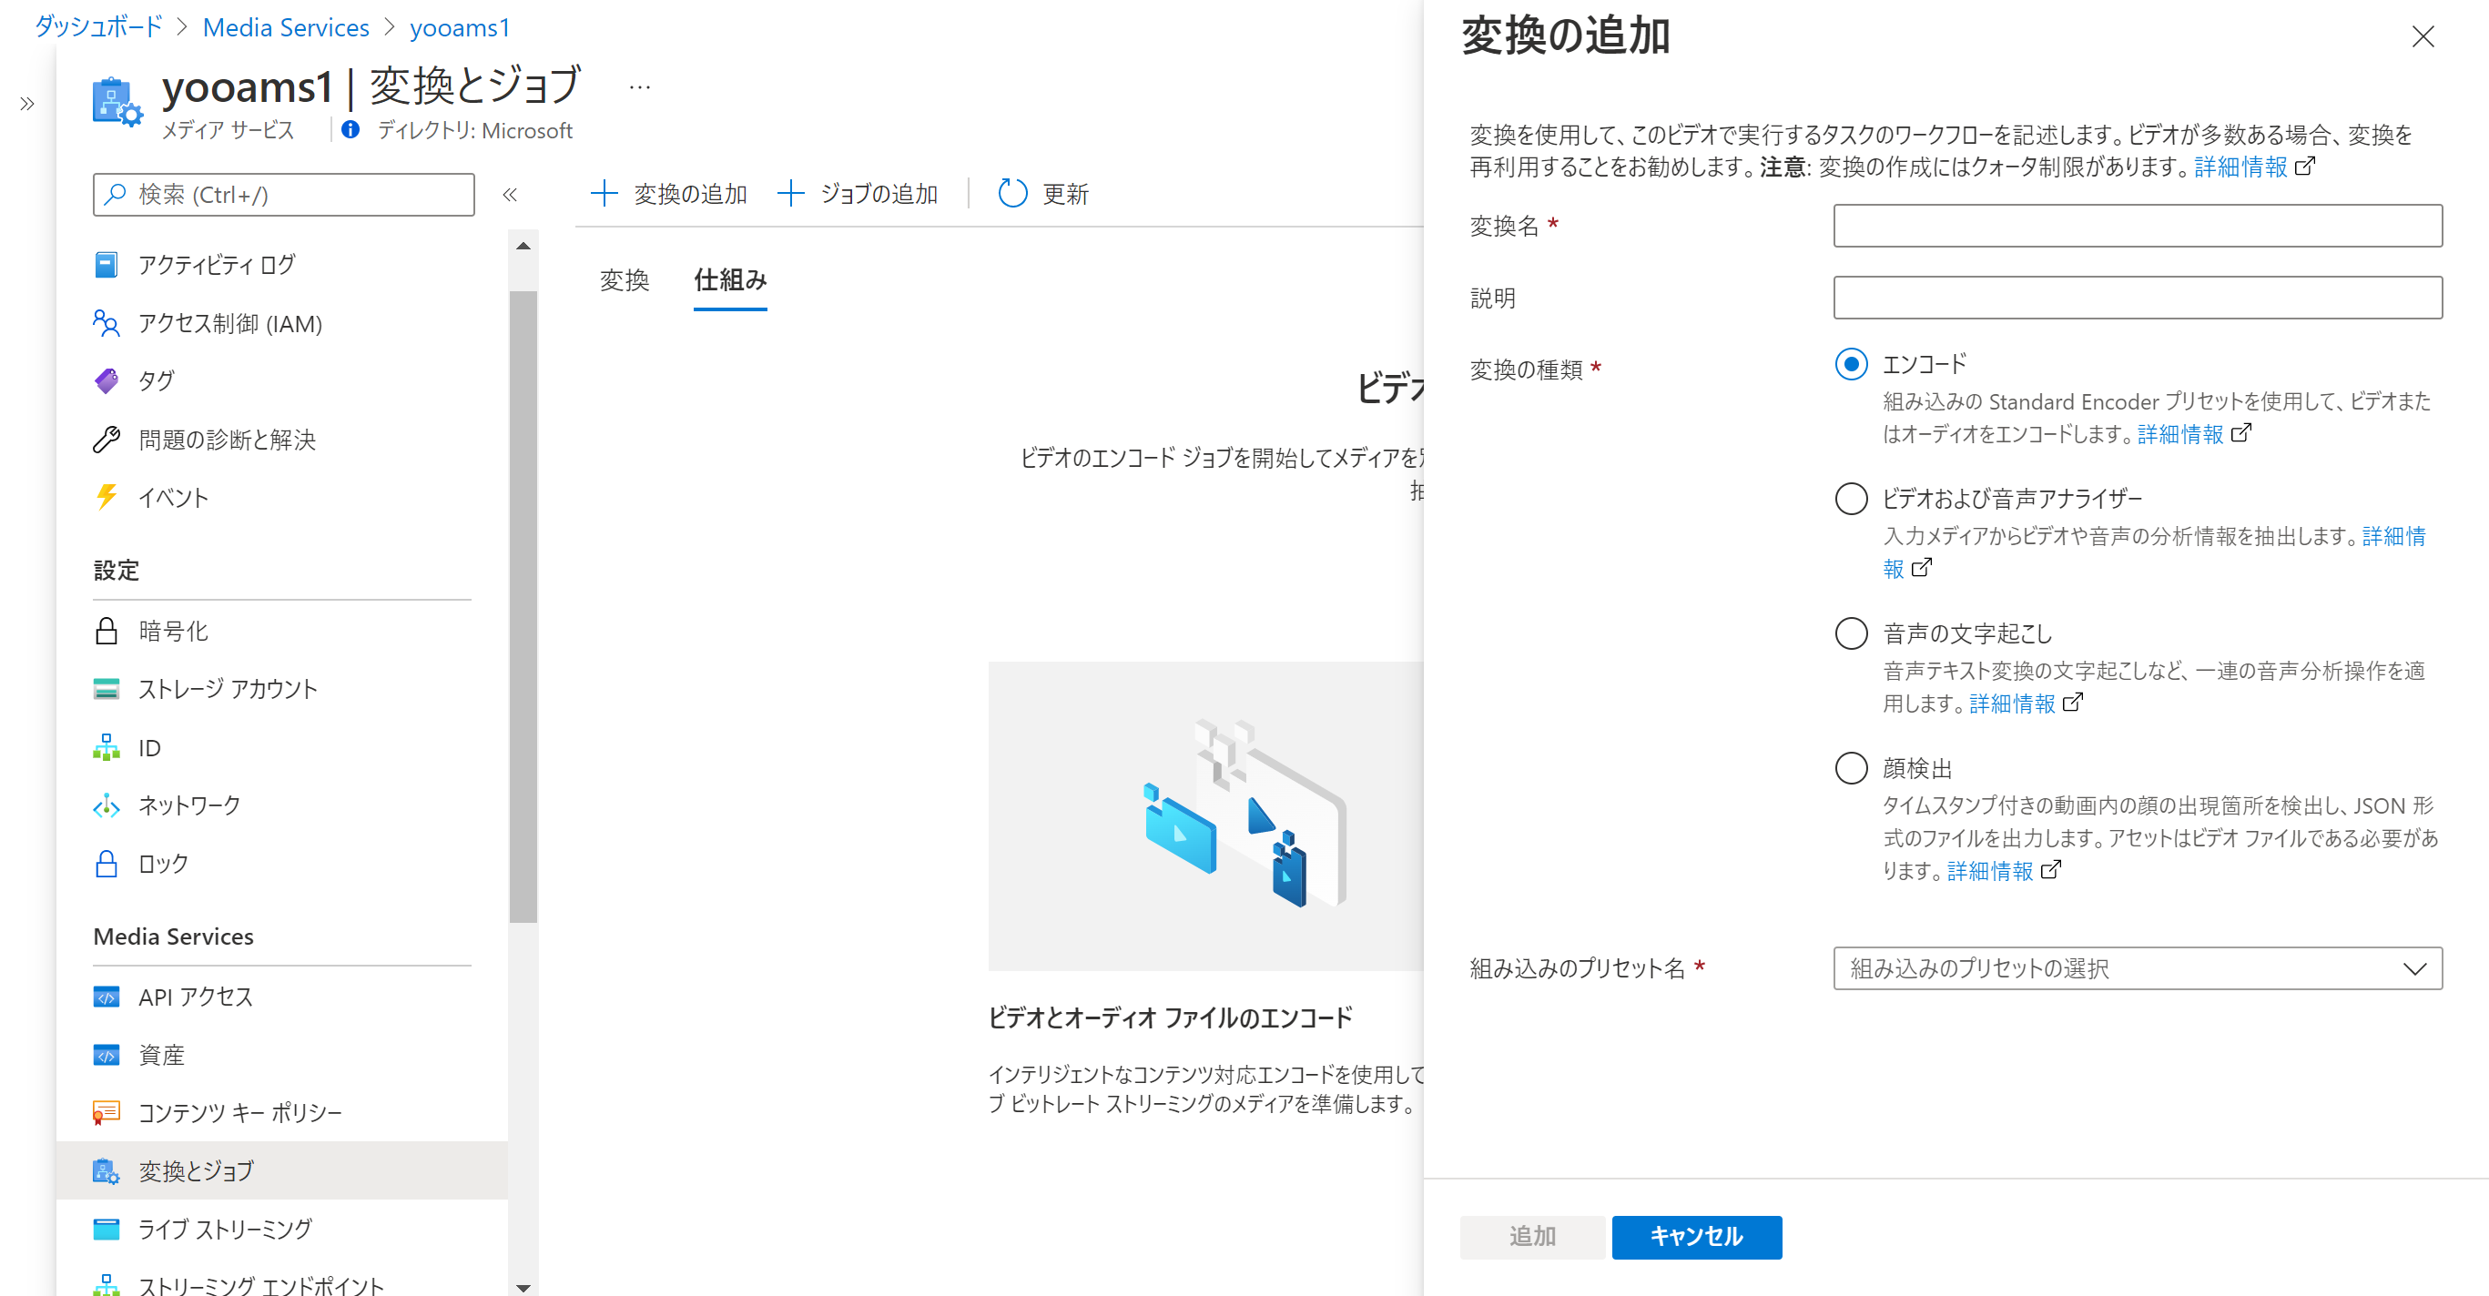The width and height of the screenshot is (2489, 1296).
Task: Select 音声の文字起こし radio option
Action: pos(1850,633)
